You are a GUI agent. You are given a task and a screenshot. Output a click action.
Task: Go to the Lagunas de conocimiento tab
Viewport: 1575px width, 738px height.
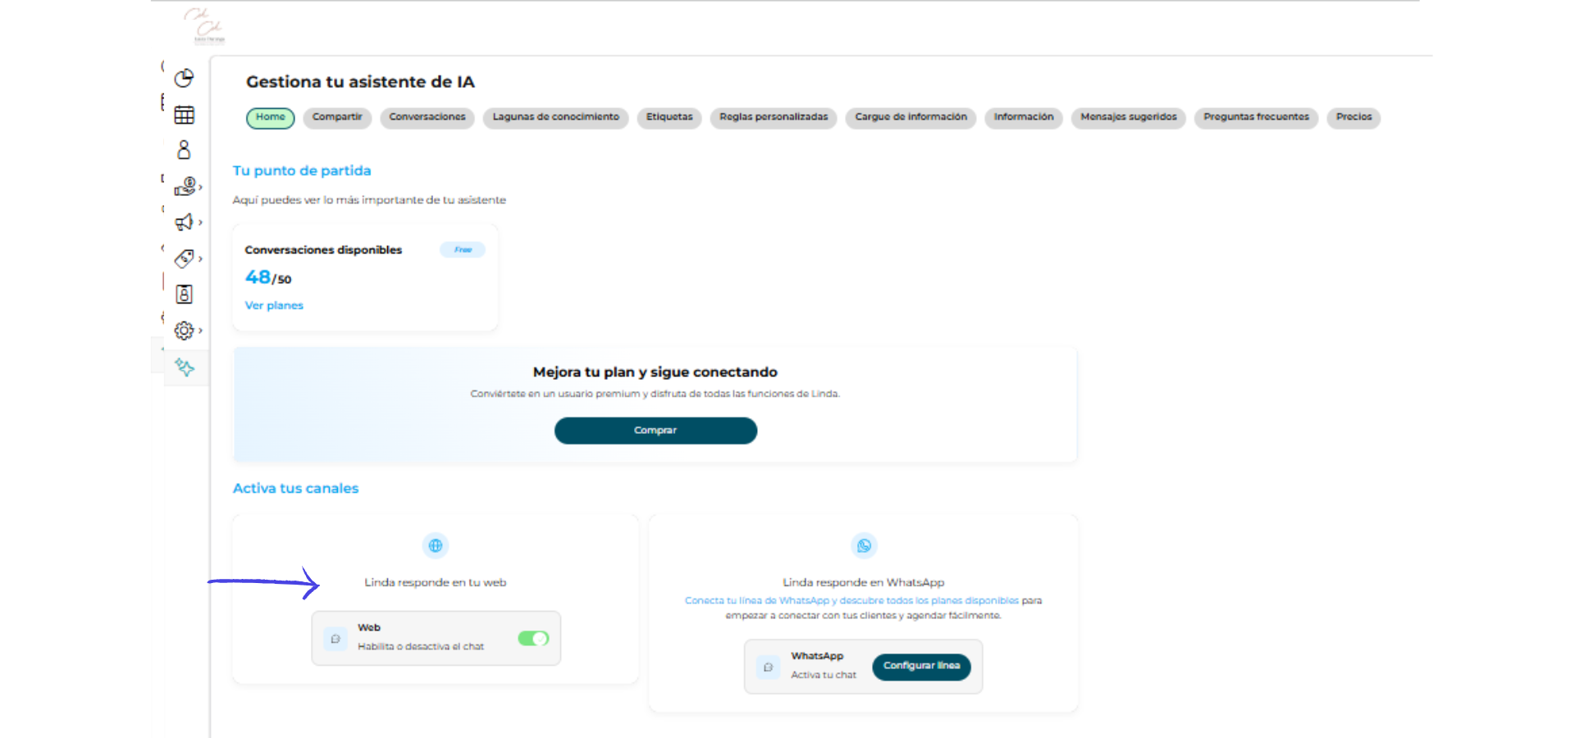pos(555,117)
